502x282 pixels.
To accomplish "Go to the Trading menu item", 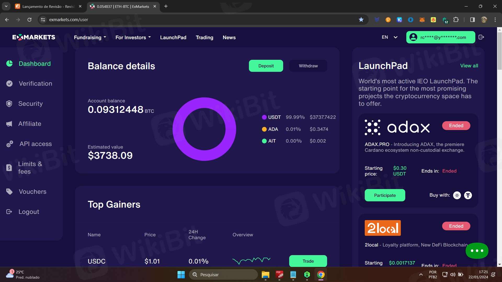I will [204, 37].
